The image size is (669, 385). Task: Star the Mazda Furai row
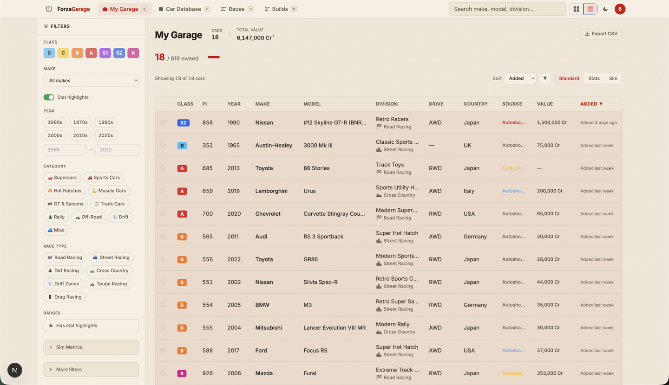163,373
